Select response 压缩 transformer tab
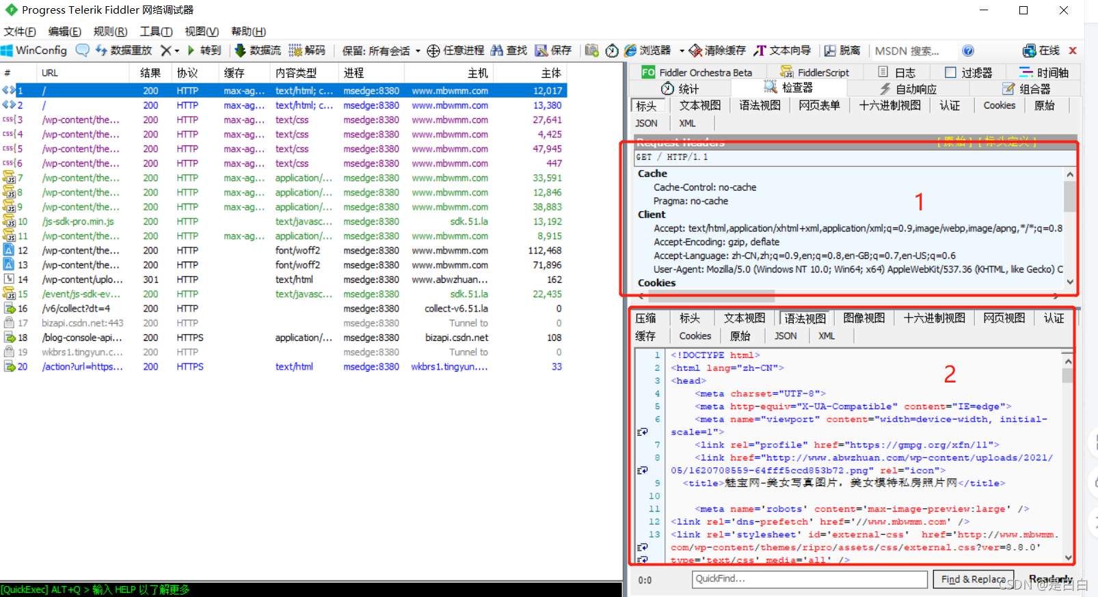Viewport: 1098px width, 597px height. point(645,318)
